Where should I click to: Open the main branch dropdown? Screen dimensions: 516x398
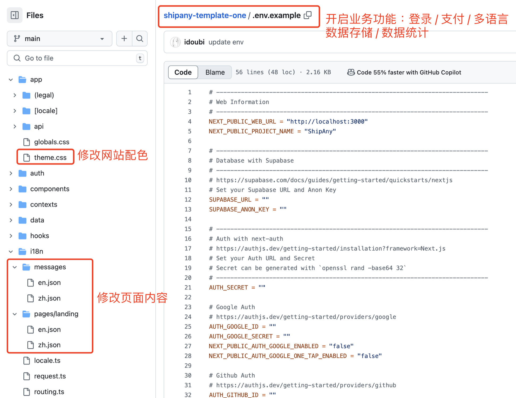pos(59,38)
